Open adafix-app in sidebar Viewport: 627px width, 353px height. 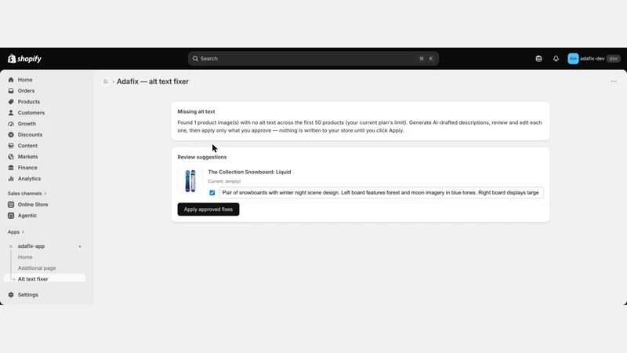31,246
